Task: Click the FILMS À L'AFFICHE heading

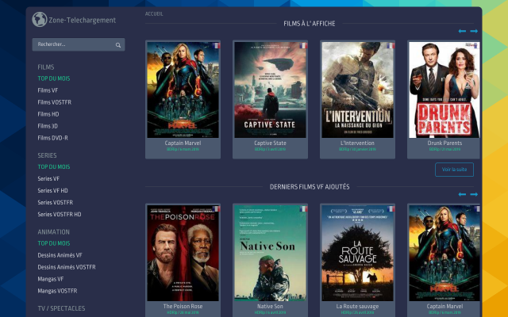Action: [x=310, y=24]
